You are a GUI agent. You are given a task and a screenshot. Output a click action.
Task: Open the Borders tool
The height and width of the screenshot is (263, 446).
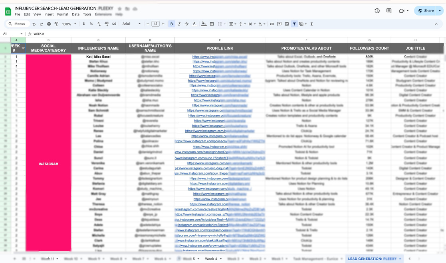(x=212, y=24)
